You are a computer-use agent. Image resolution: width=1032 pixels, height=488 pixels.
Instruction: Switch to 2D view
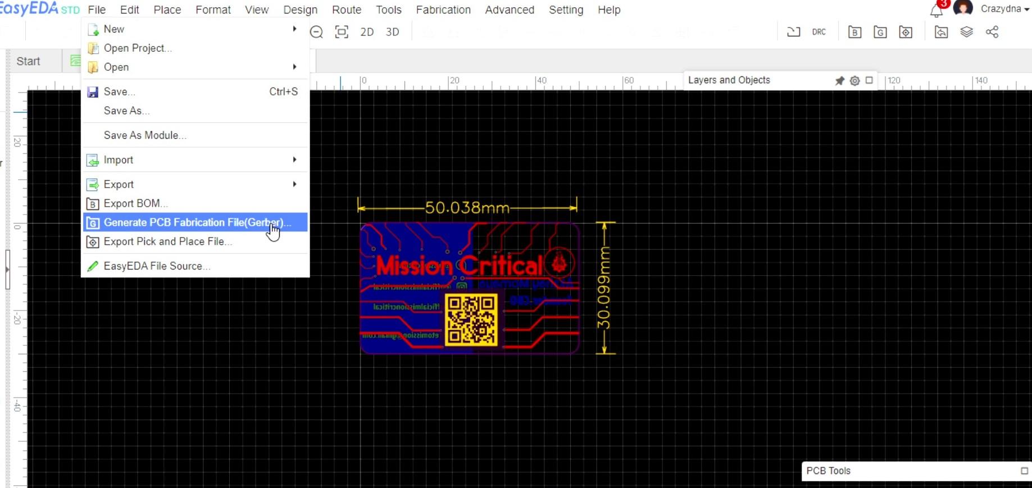367,32
